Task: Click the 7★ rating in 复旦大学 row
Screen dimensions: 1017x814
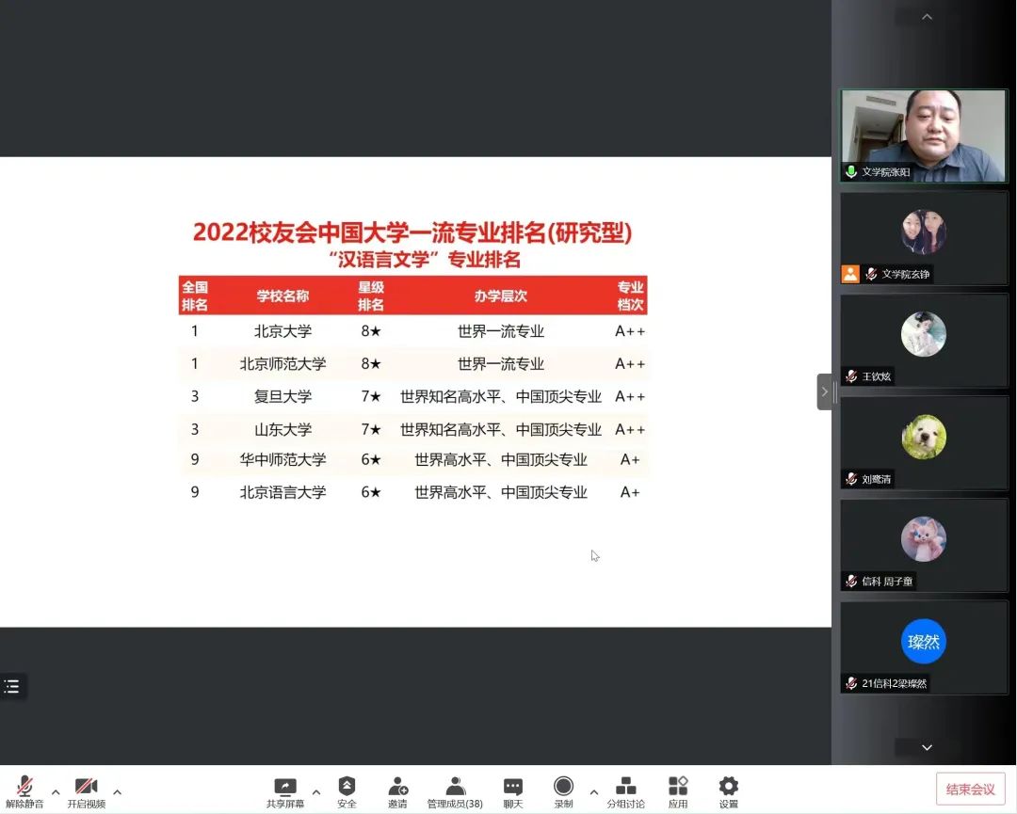Action: click(x=371, y=396)
